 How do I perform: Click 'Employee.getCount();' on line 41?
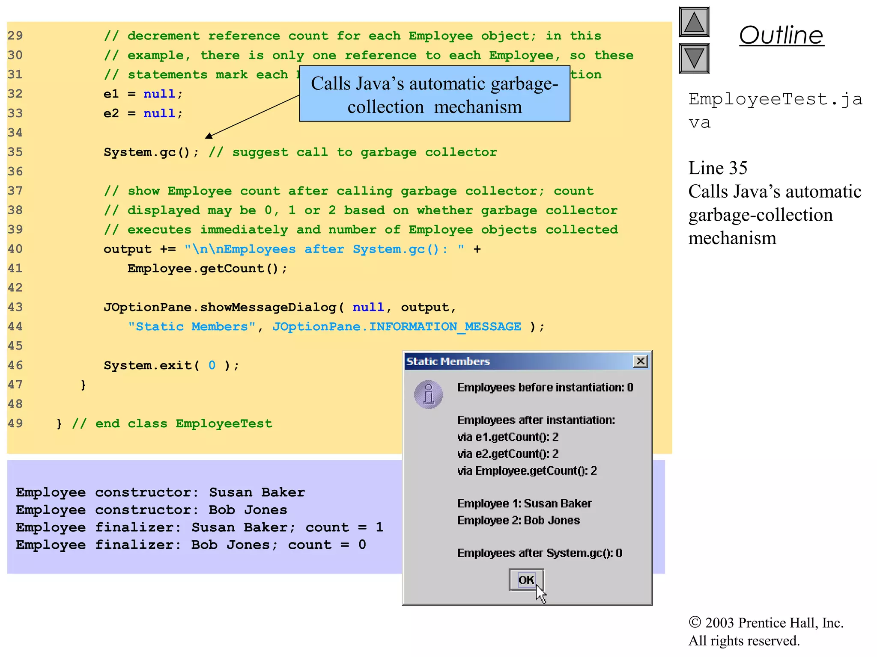click(207, 269)
